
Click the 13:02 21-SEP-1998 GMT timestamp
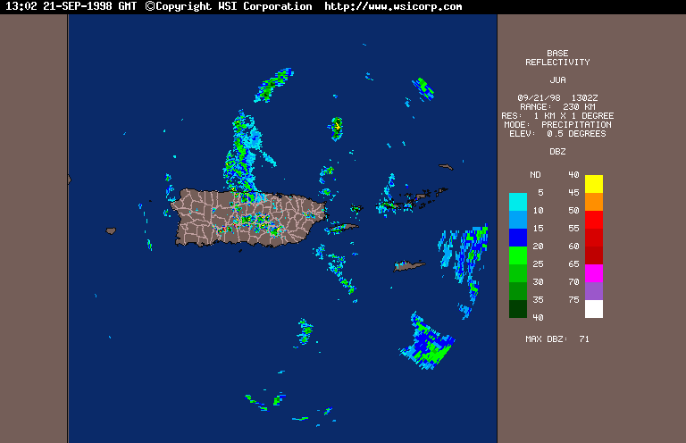click(71, 6)
